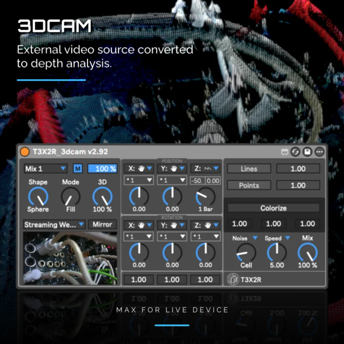The width and height of the screenshot is (344, 344).
Task: Click the 1.00 value next to Points
Action: pos(298,185)
